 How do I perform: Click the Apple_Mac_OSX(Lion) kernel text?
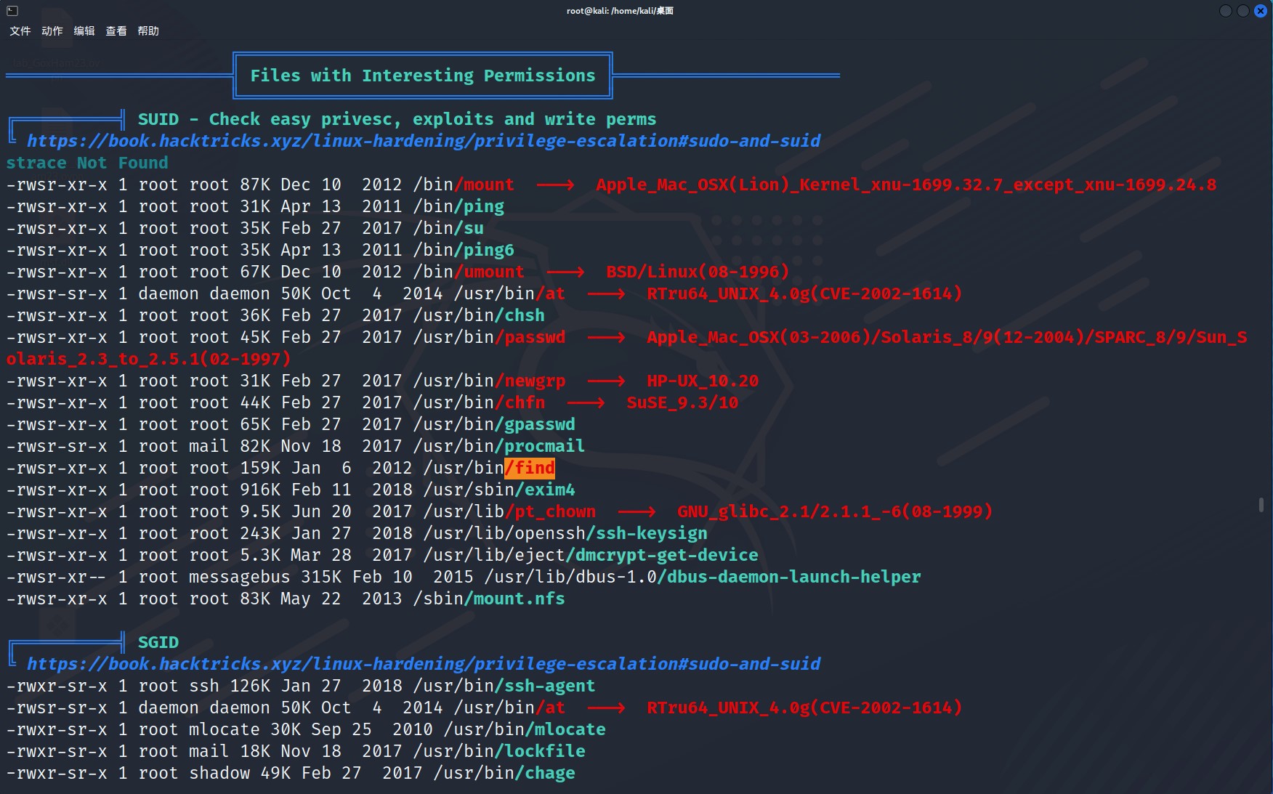[x=906, y=185]
